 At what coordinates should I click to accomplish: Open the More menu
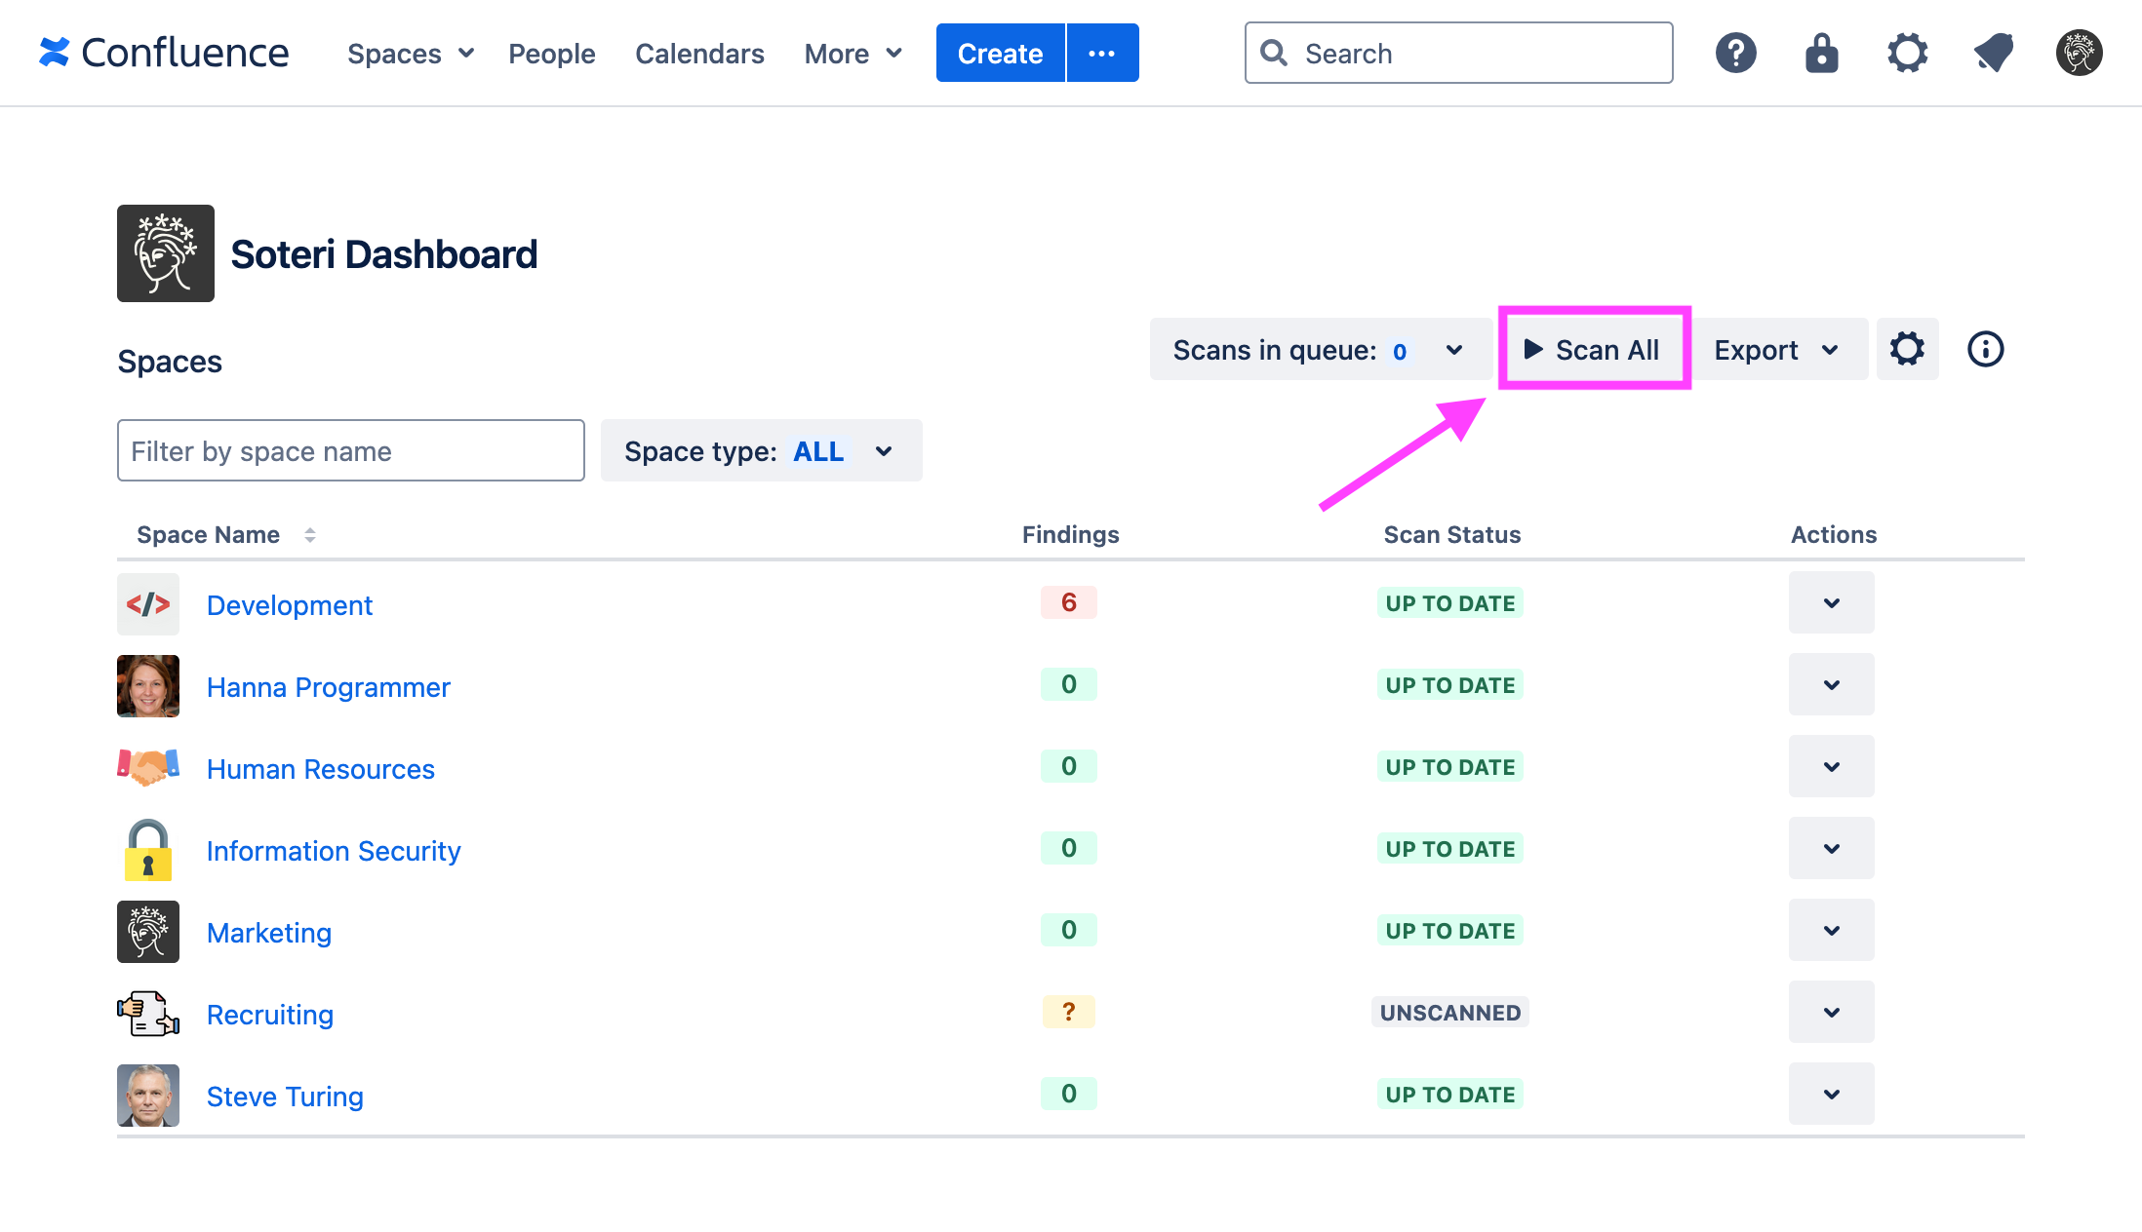click(852, 53)
